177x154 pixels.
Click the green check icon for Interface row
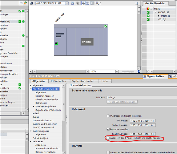coord(148,16)
